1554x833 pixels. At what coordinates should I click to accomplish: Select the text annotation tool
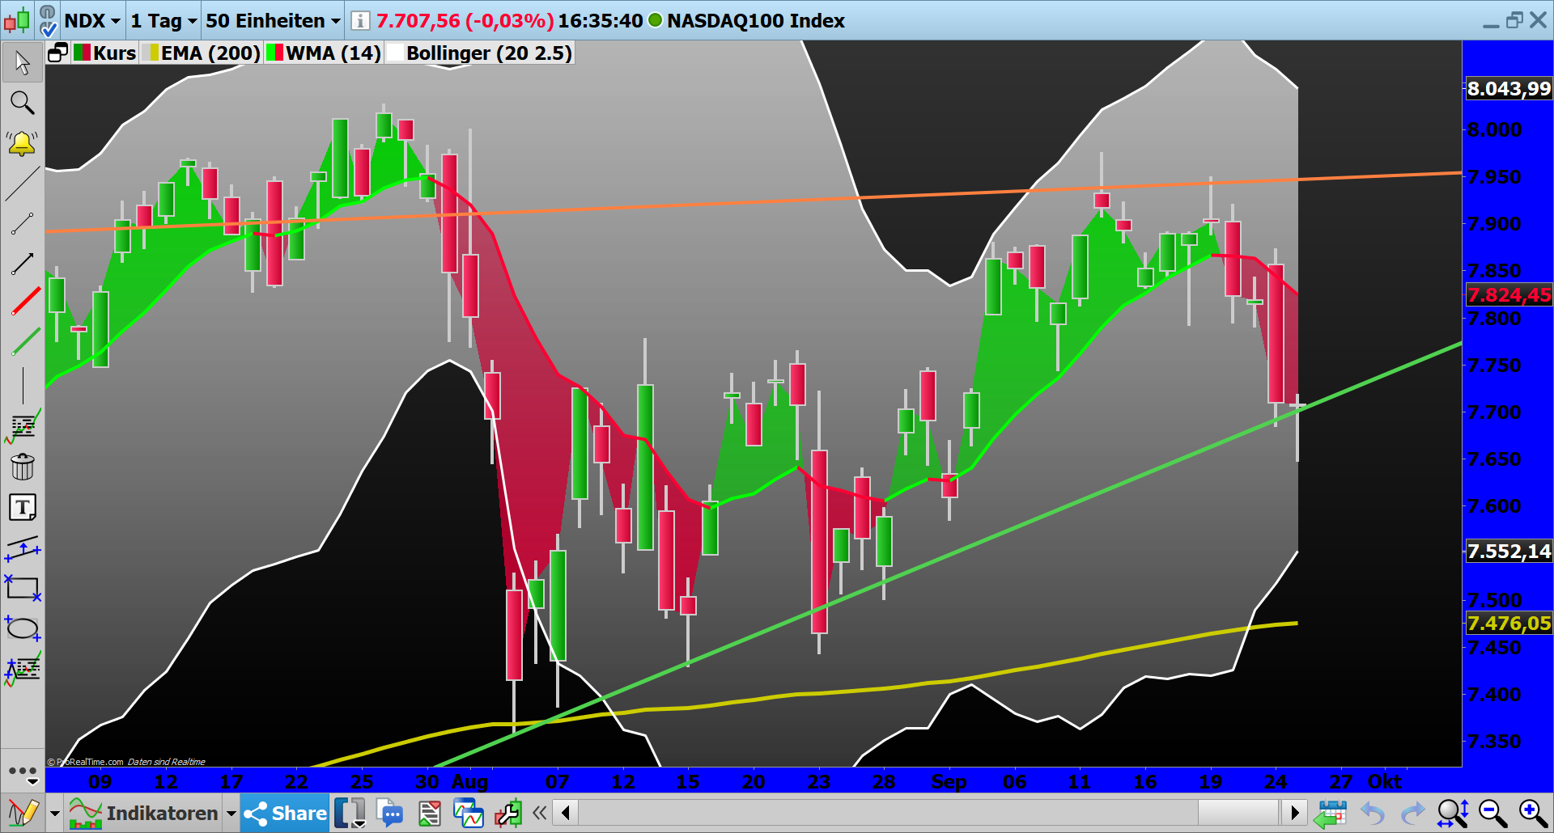(24, 507)
